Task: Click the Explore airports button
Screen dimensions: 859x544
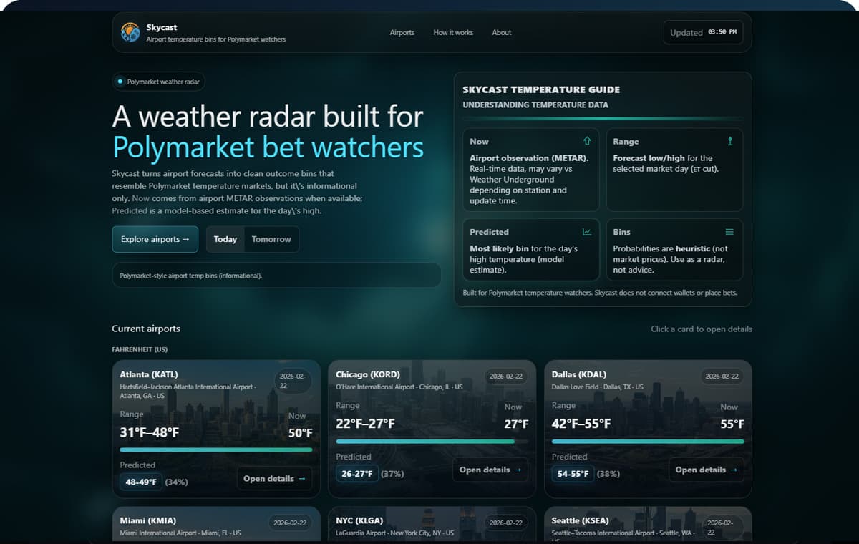Action: click(x=155, y=240)
